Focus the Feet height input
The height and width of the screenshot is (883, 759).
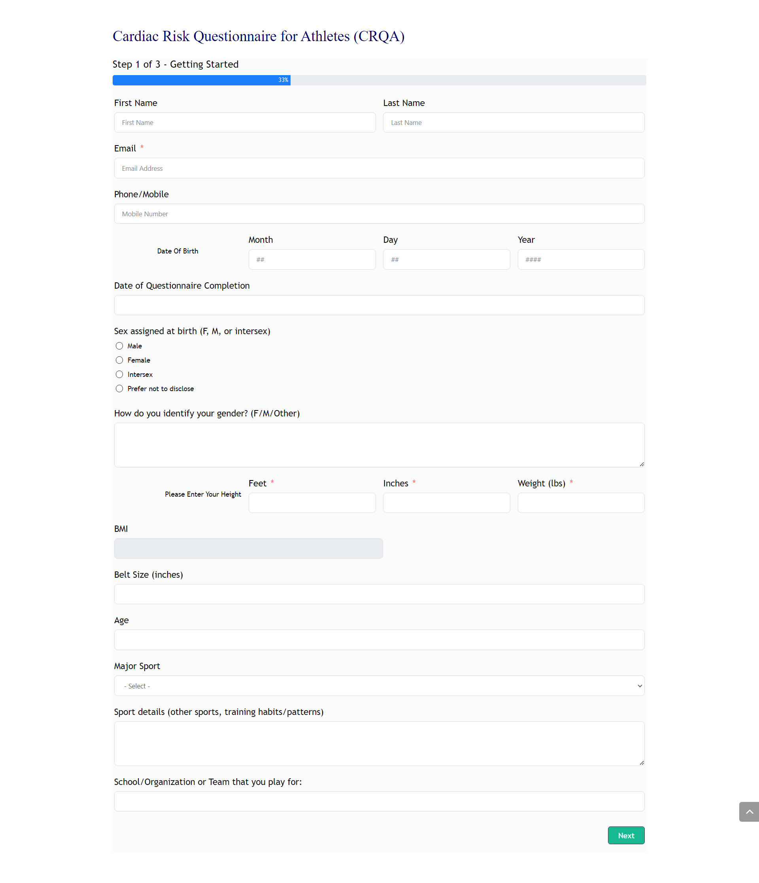(x=312, y=503)
